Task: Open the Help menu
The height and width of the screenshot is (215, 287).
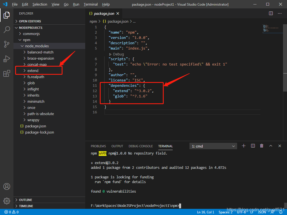Action: 106,4
